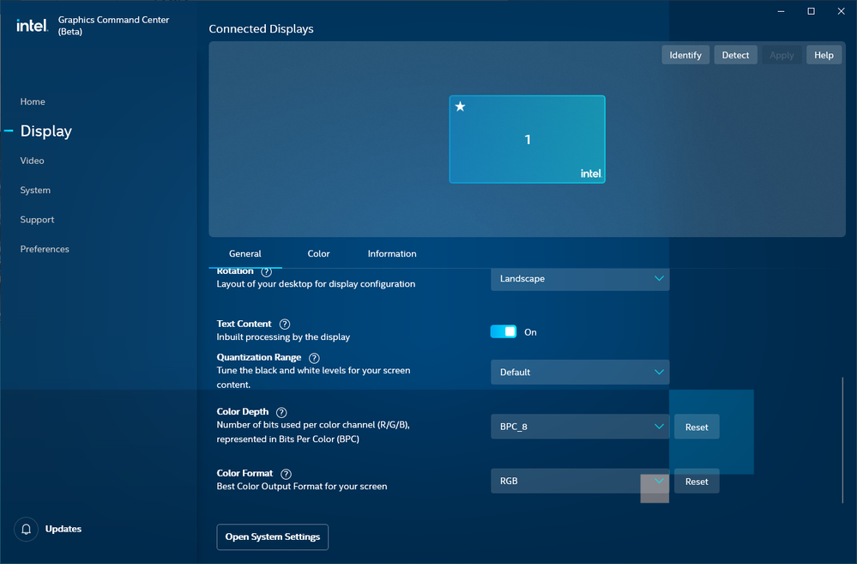857x564 pixels.
Task: Click the Identify button
Action: pyautogui.click(x=685, y=55)
